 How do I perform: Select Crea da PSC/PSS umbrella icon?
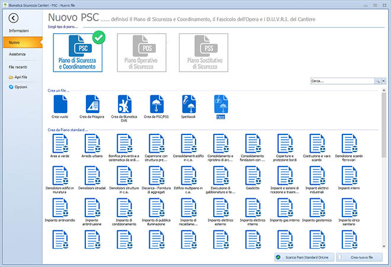(156, 104)
